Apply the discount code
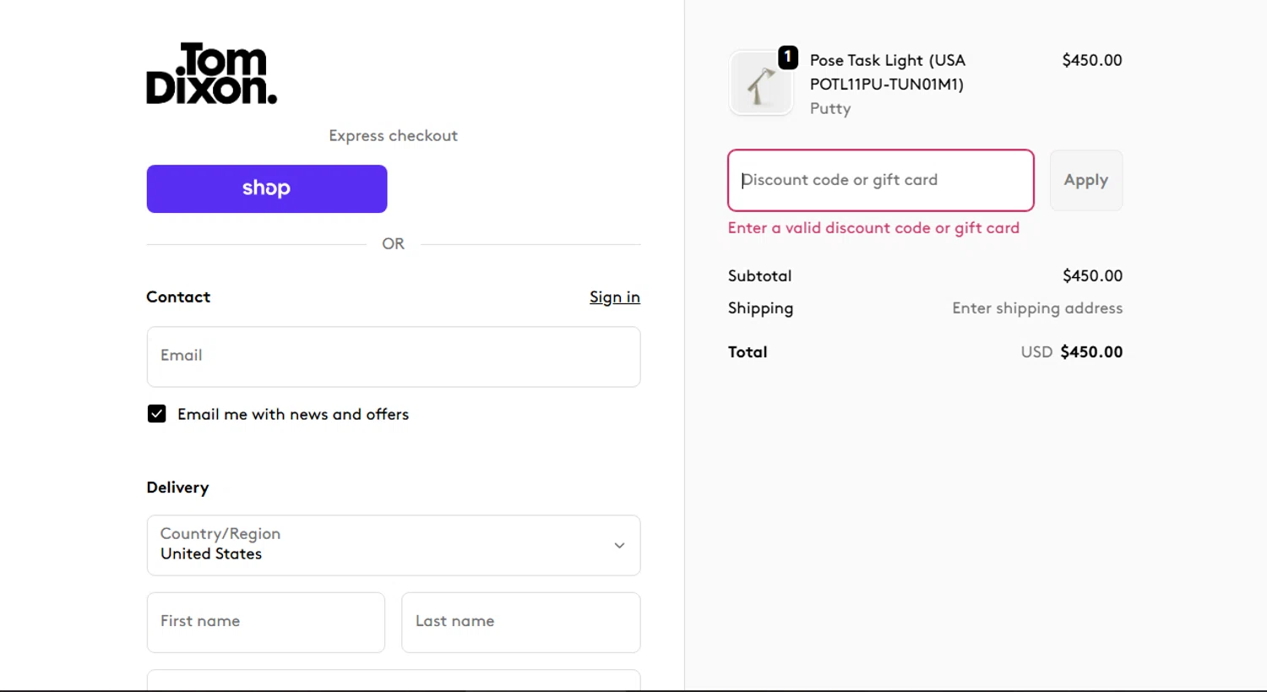The image size is (1267, 692). 1086,180
